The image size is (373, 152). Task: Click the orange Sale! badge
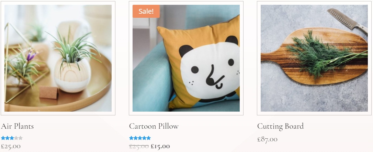coord(146,12)
